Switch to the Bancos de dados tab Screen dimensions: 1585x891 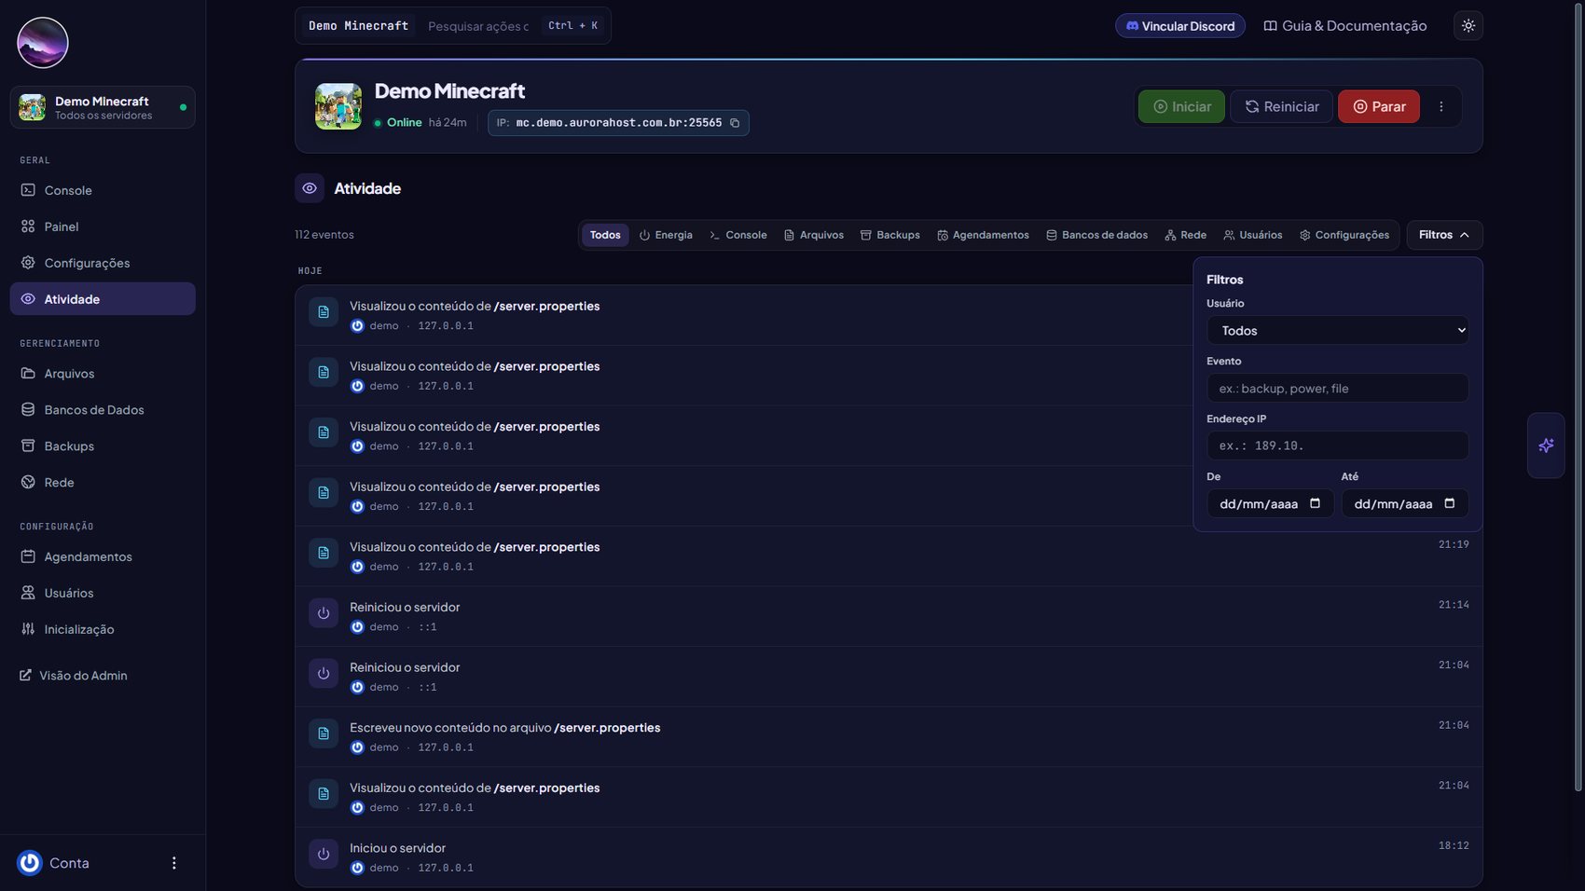[x=1096, y=235]
